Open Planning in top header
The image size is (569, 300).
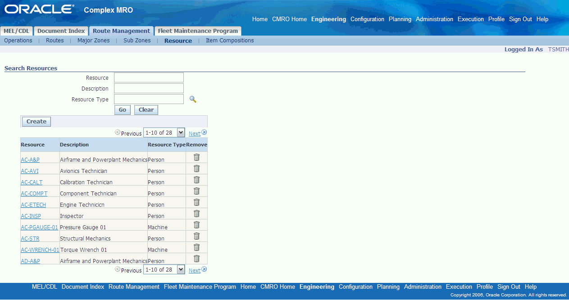[x=400, y=19]
